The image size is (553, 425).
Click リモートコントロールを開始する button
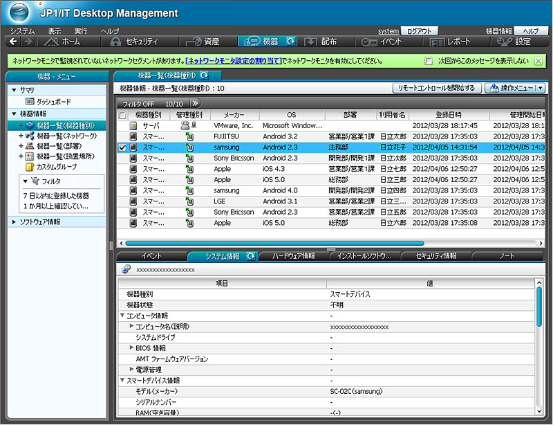436,88
